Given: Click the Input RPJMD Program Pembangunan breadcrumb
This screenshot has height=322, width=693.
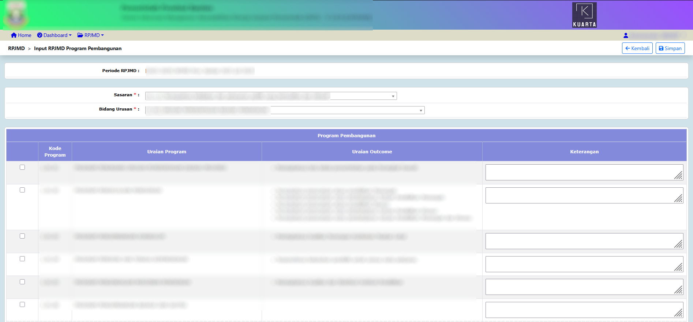Looking at the screenshot, I should click(x=78, y=48).
